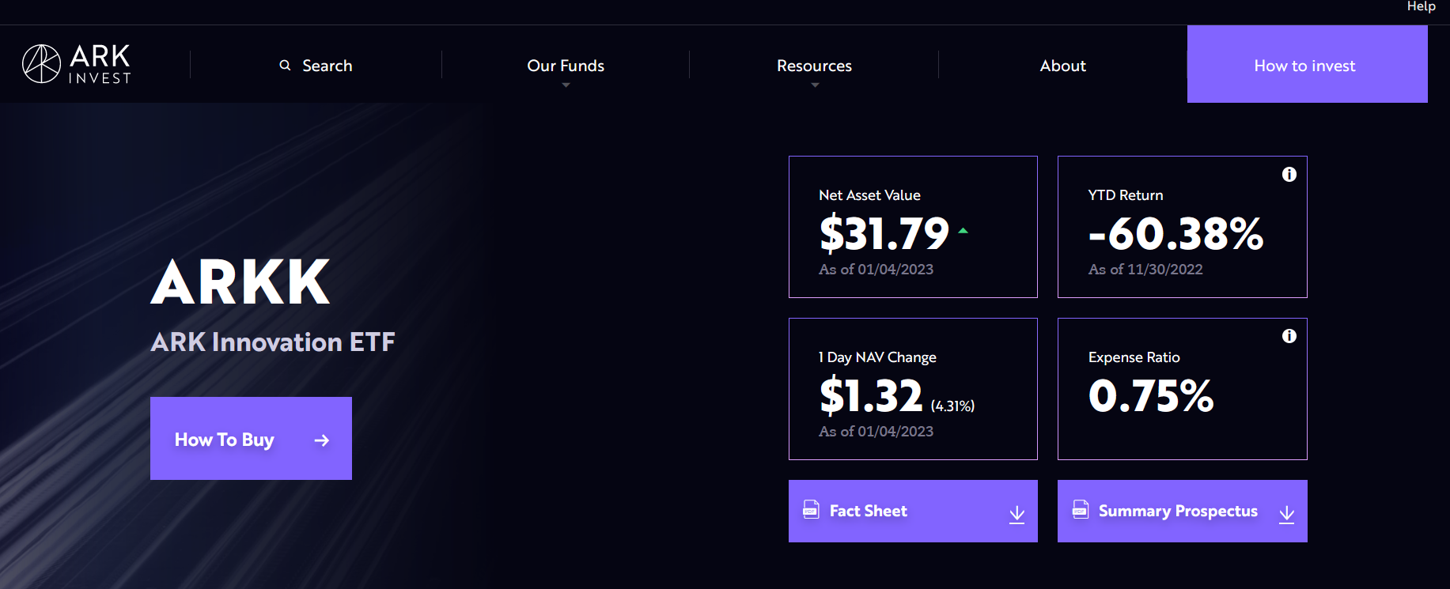Click the NAV card's As of 01/04/2023 date
Image resolution: width=1450 pixels, height=589 pixels.
[x=876, y=270]
